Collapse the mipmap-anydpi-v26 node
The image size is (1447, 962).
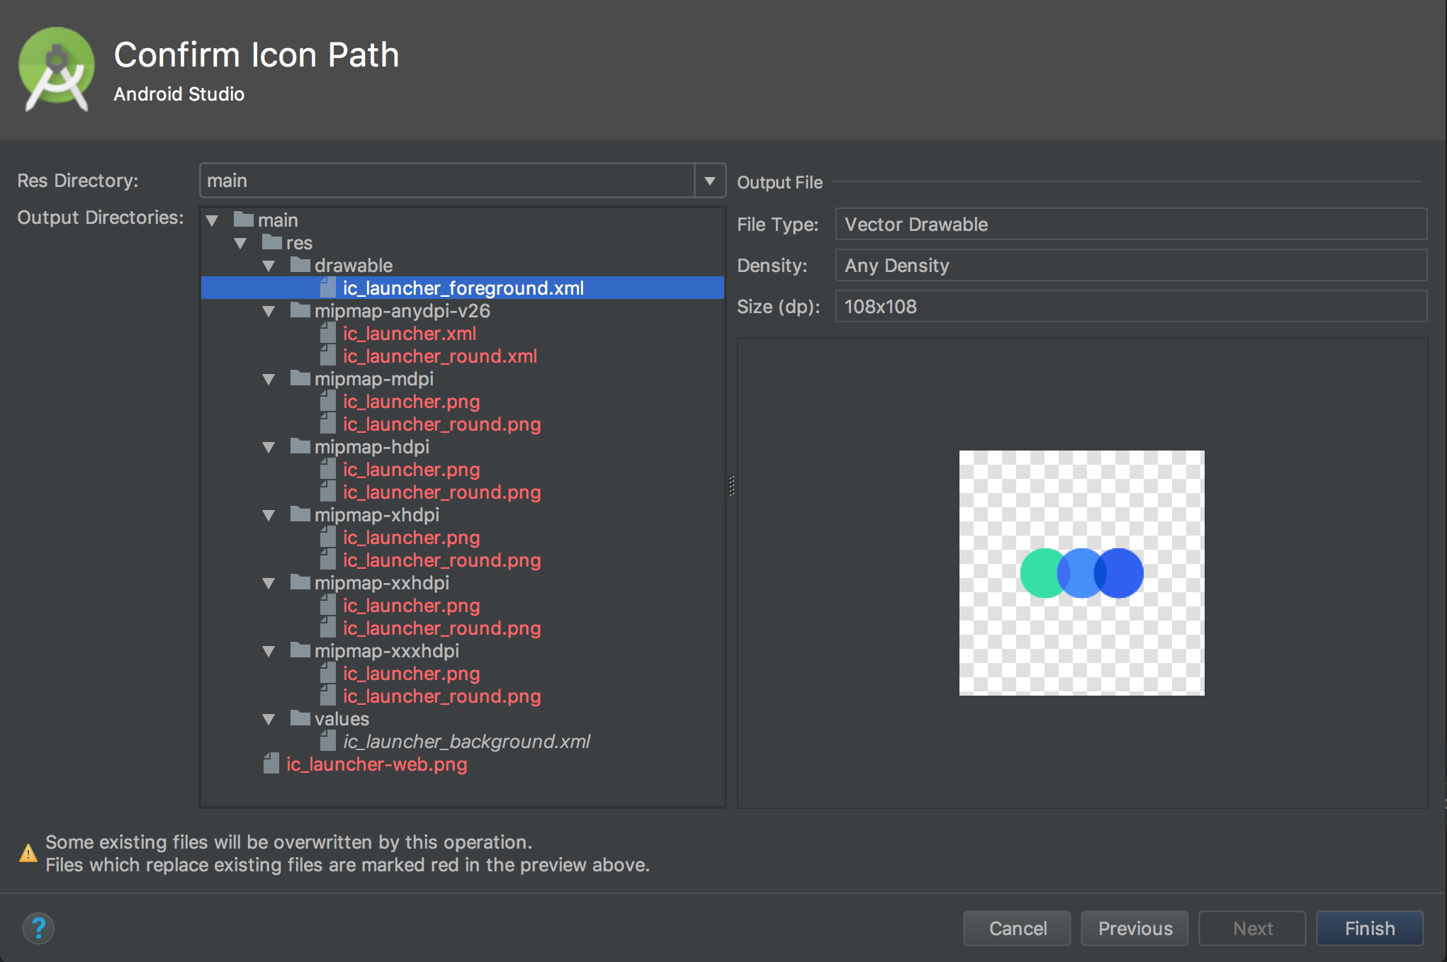pos(269,311)
